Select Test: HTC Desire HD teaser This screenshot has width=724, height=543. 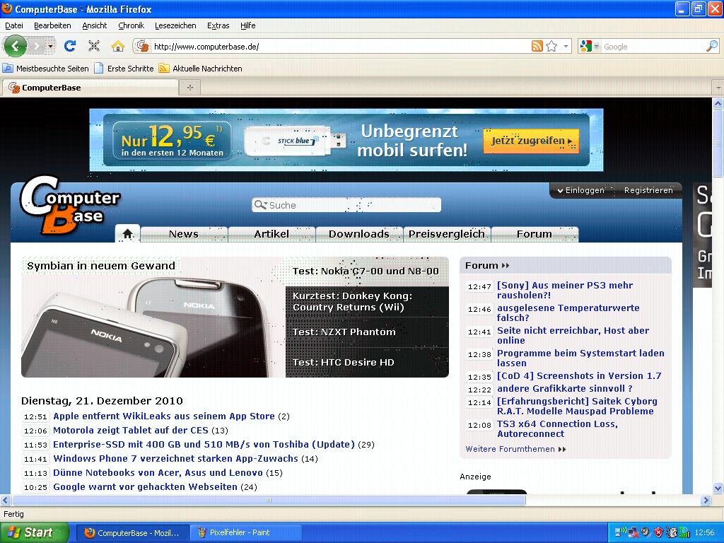[x=367, y=363]
